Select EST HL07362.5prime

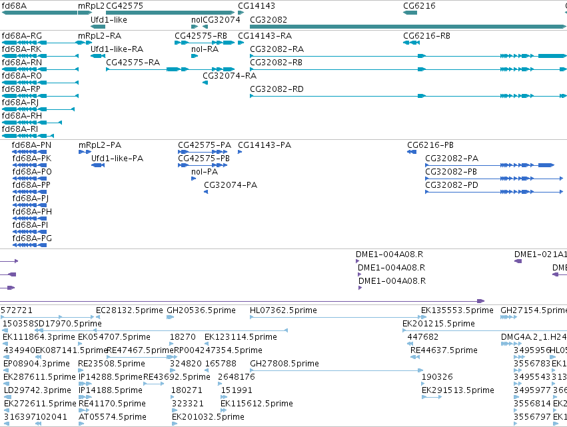tap(283, 310)
